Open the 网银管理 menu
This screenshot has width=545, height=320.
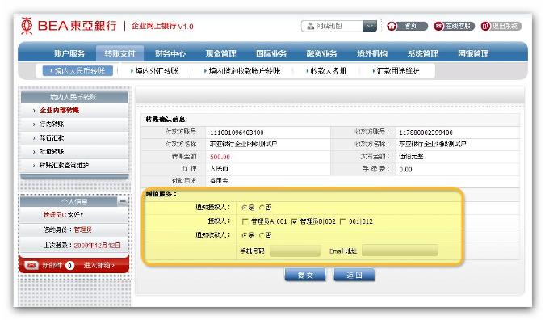pos(473,53)
